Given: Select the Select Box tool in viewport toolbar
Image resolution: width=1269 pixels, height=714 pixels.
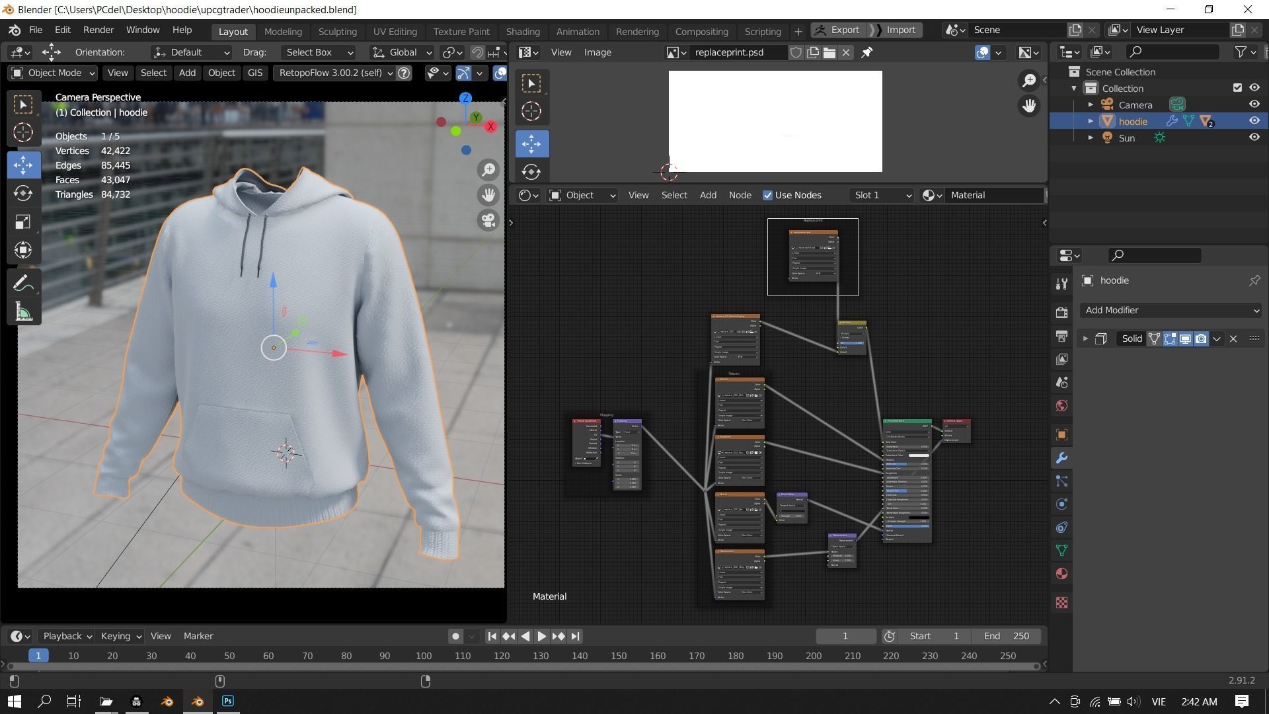Looking at the screenshot, I should pos(23,104).
